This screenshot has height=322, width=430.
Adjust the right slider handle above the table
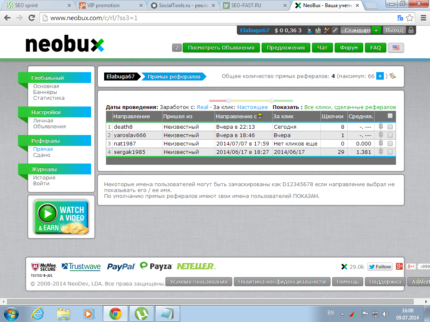[272, 101]
